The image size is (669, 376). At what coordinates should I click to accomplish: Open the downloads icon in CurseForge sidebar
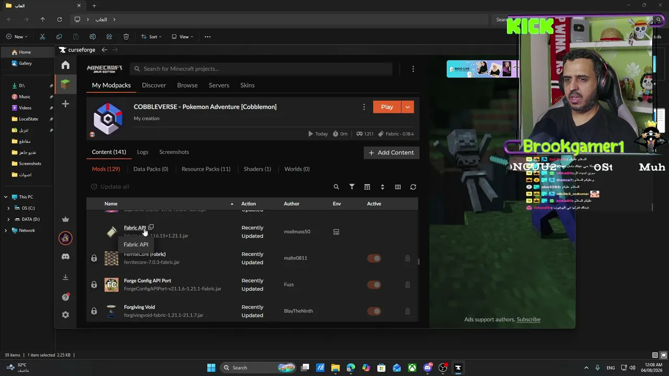(65, 277)
